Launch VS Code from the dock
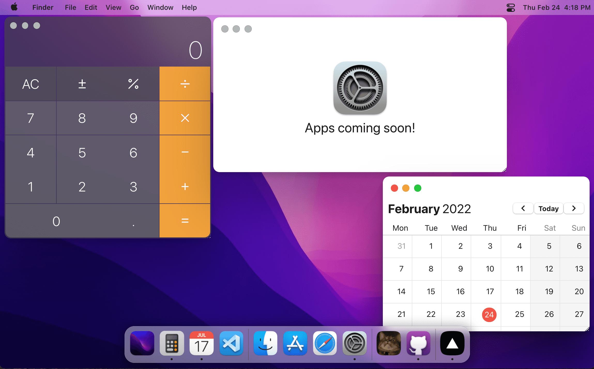This screenshot has height=369, width=594. point(231,343)
